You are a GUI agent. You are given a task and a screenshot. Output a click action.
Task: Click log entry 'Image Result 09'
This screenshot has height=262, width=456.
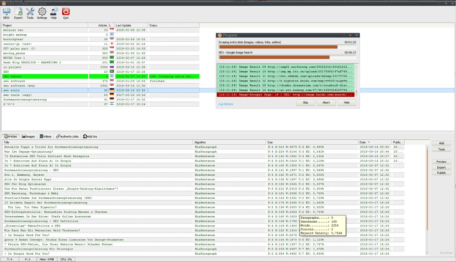pos(286,67)
